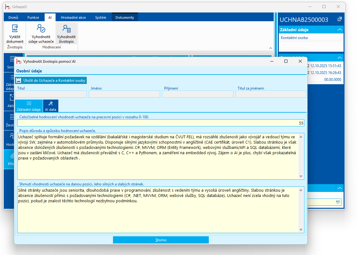Click down arrow of Popis důvodu scrollbar

point(301,176)
